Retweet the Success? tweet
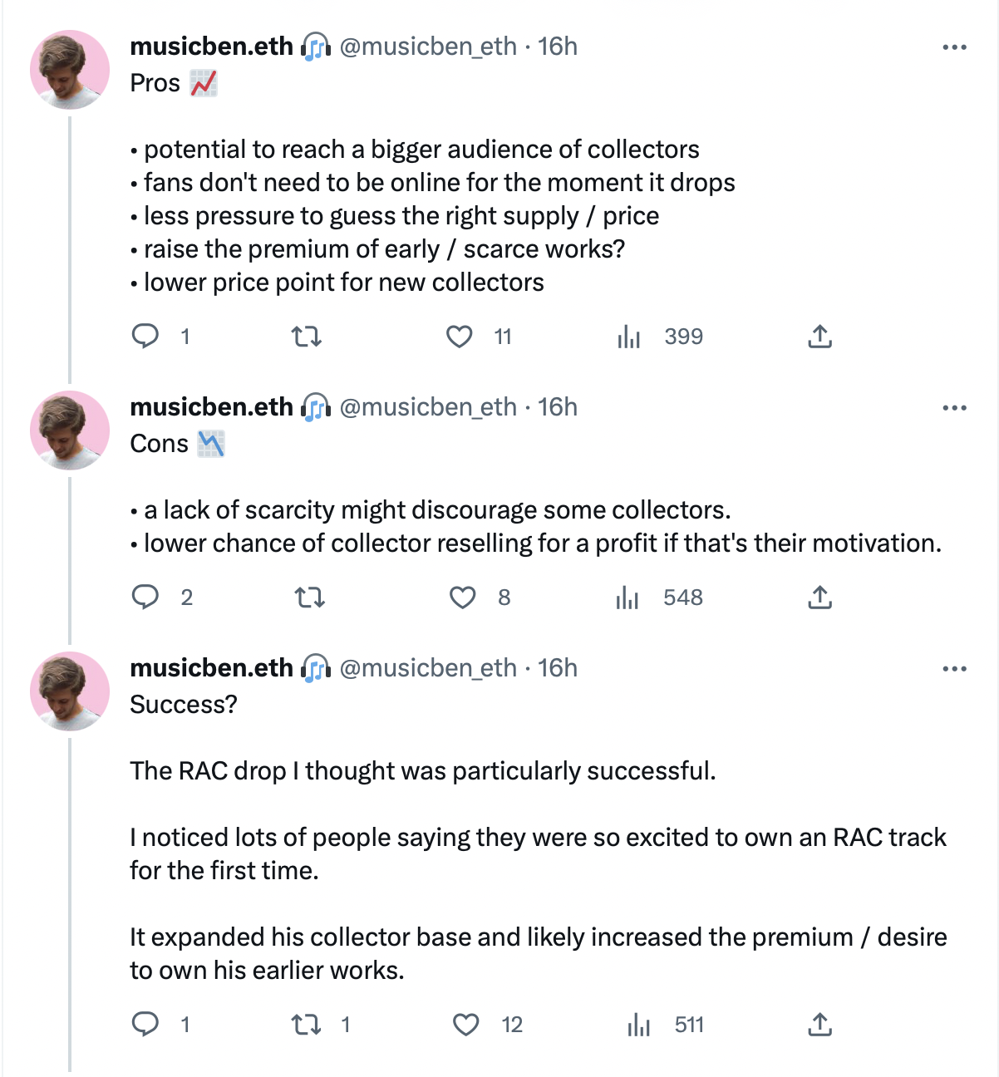 pos(307,1025)
